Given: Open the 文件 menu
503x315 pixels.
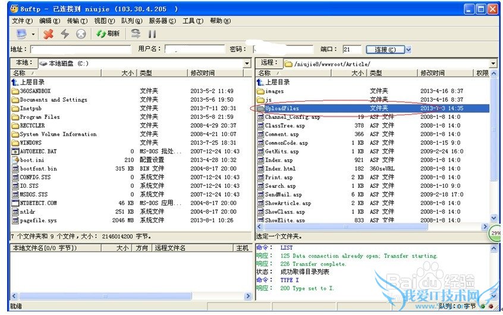Looking at the screenshot, I should click(x=22, y=21).
